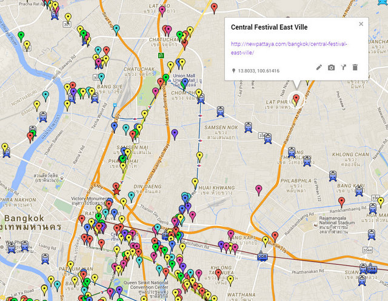Click the blue marker at Union Mall

point(185,83)
